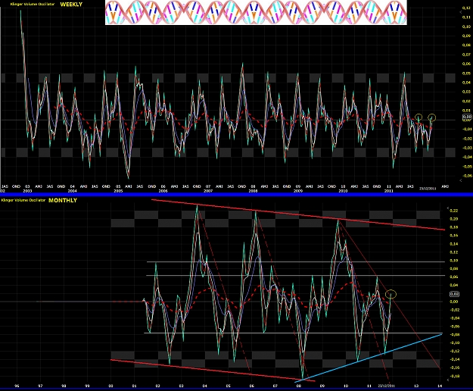Click the 0,22 value on monthly scale
This screenshot has height=391, width=473.
pos(454,211)
